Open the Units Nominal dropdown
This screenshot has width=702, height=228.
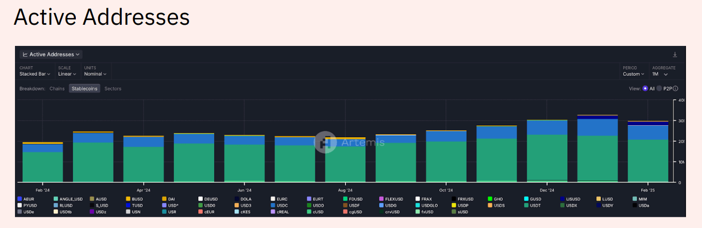pos(96,74)
